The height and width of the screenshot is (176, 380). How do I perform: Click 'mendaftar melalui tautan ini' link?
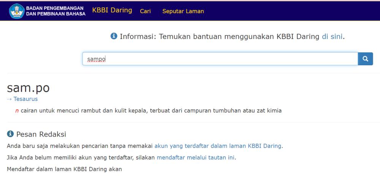(x=196, y=158)
